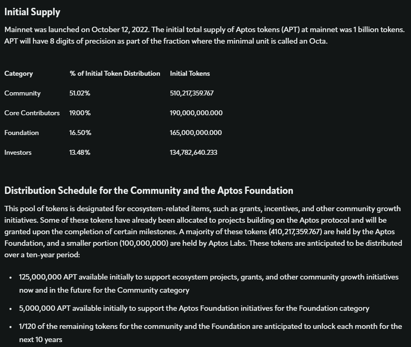This screenshot has width=411, height=347.
Task: Click the % of Initial Token Distribution header
Action: coord(115,74)
